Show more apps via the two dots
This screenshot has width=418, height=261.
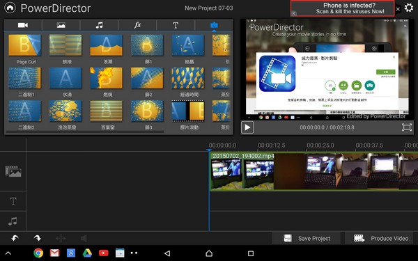point(134,253)
